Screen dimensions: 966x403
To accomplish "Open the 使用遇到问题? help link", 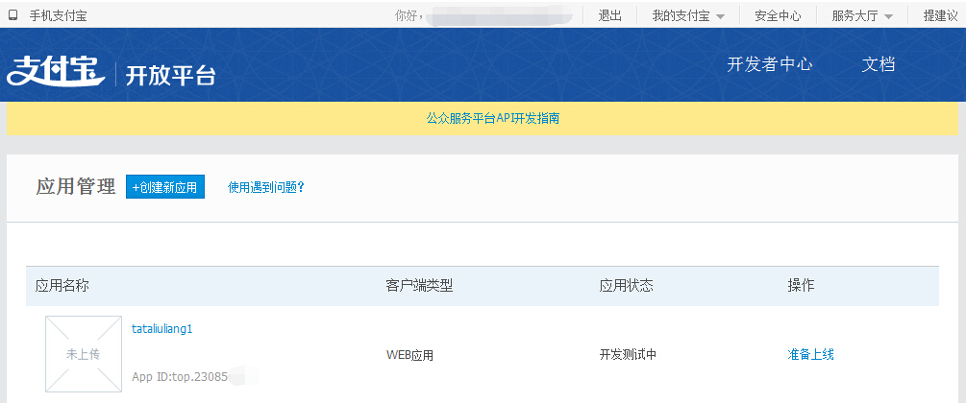I will tap(266, 187).
